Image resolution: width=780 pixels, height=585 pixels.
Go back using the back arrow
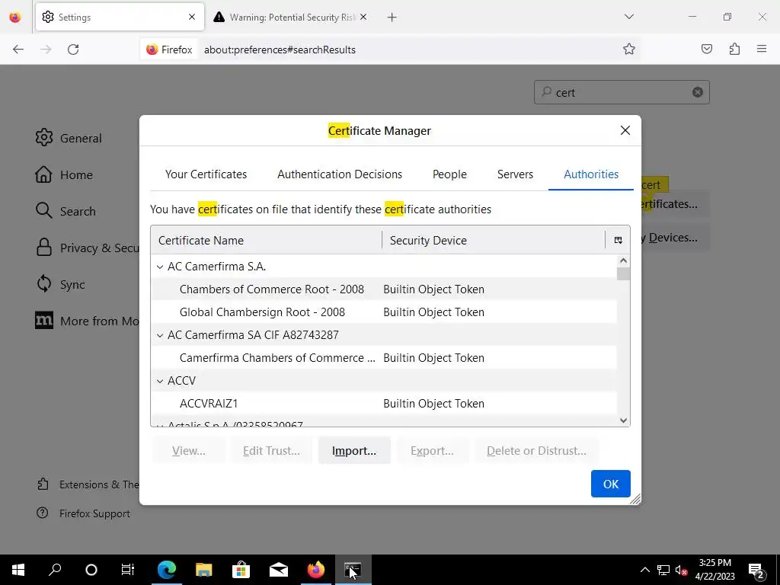pos(18,50)
